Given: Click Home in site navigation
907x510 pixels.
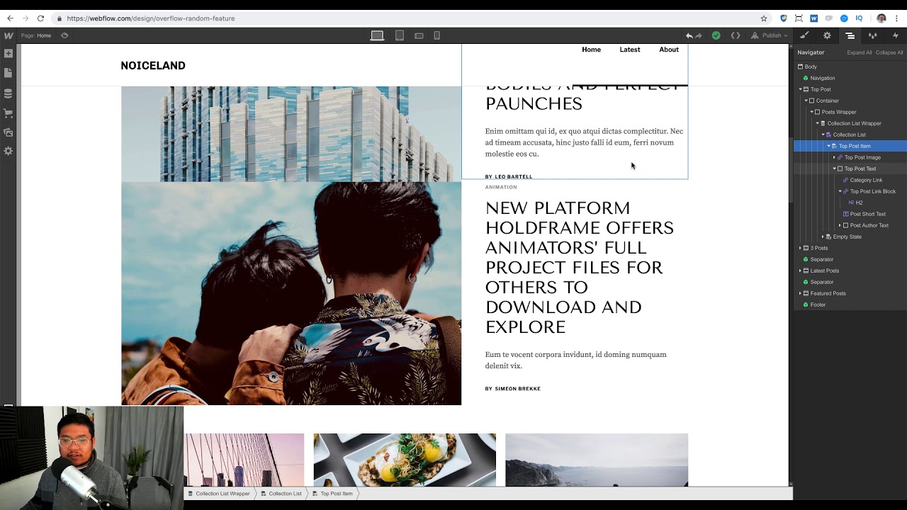Looking at the screenshot, I should (591, 50).
